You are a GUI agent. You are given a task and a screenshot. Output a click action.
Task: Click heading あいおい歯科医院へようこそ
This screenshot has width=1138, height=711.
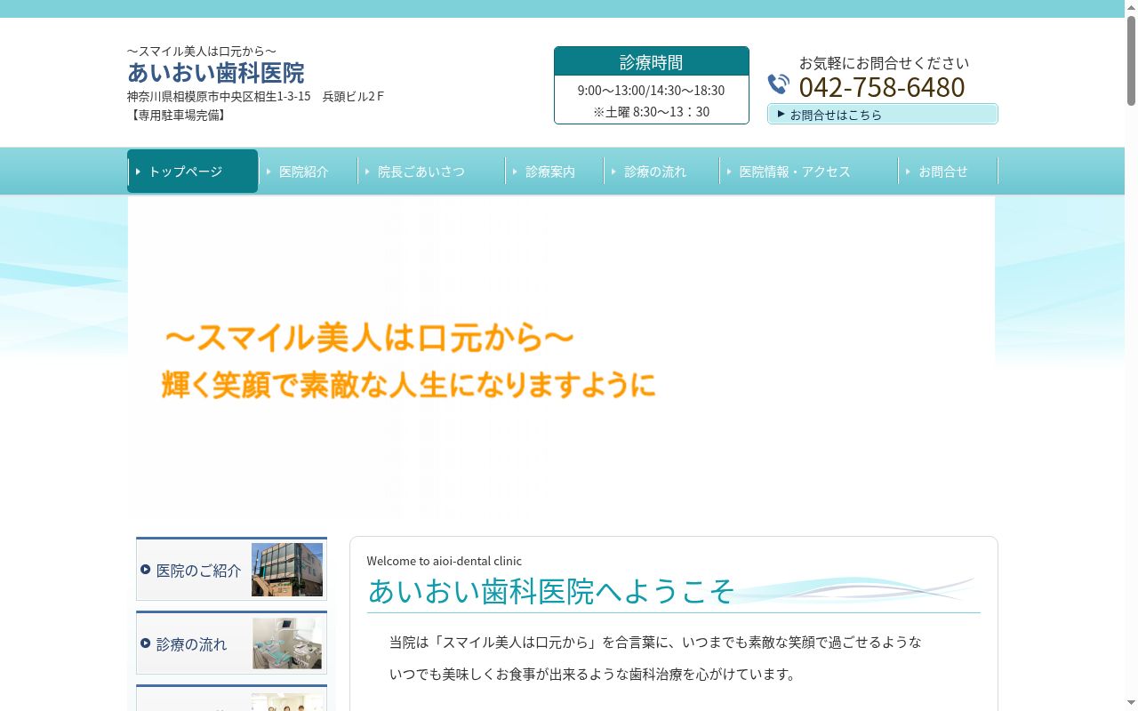[551, 591]
